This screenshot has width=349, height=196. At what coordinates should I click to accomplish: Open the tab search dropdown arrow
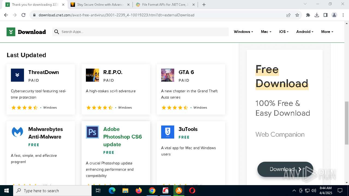[305, 4]
